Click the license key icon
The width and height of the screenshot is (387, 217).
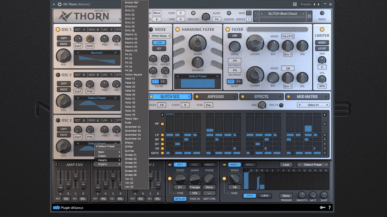322,208
